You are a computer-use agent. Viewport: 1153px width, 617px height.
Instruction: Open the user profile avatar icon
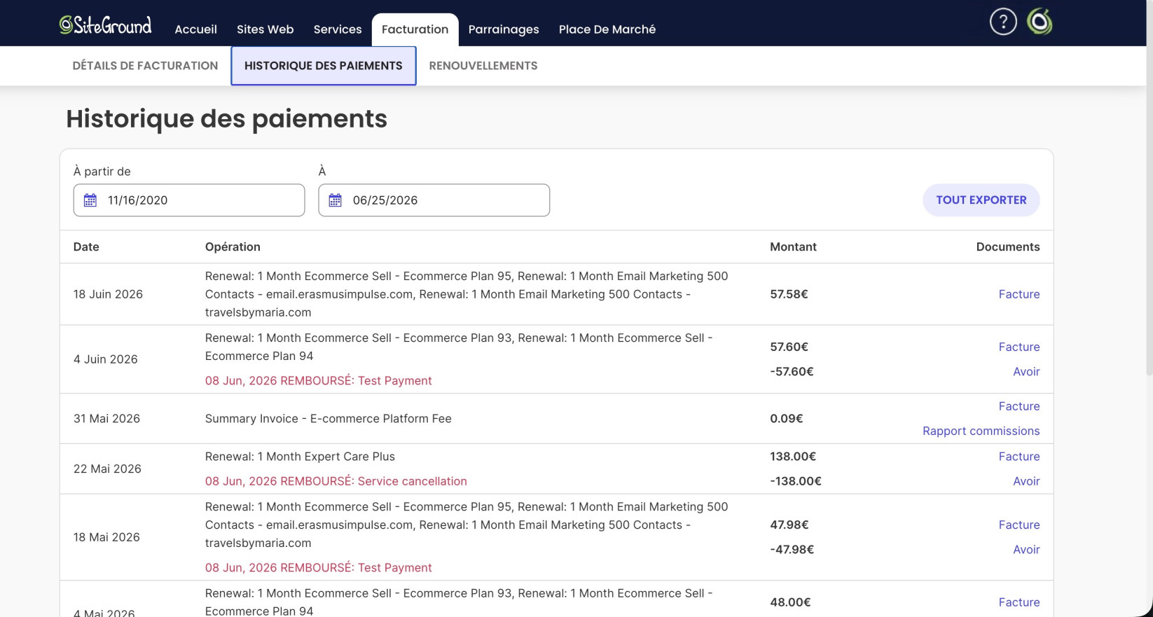click(1040, 22)
